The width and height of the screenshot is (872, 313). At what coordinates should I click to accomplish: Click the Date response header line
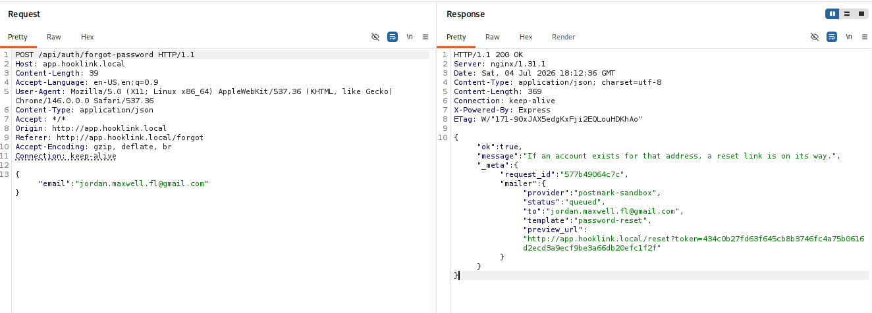[x=534, y=73]
